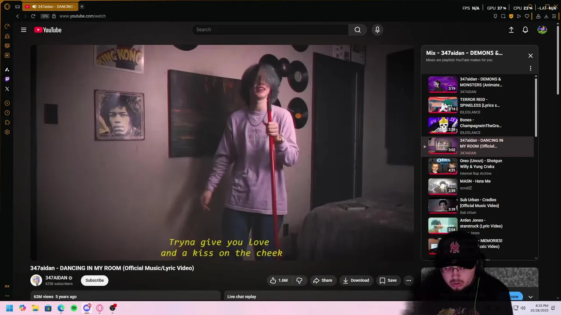
Task: Click the YouTube search box
Action: 270,30
